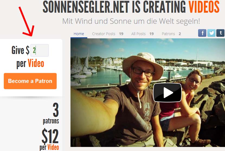Share the page via Tumblr icon
This screenshot has width=225, height=151.
pyautogui.click(x=221, y=33)
